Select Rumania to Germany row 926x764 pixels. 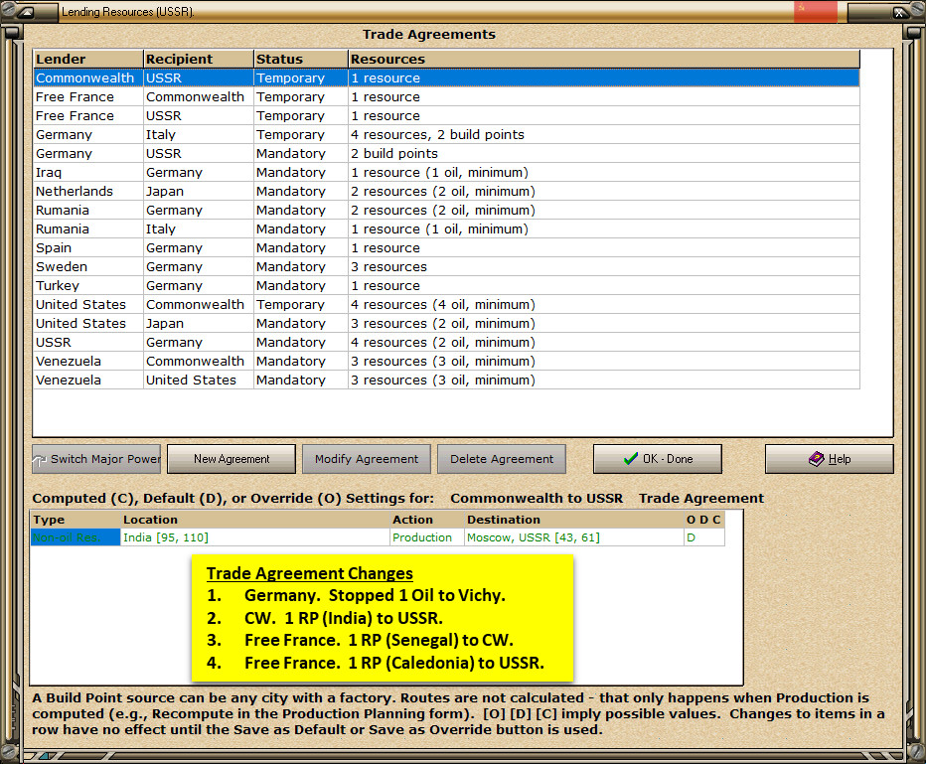(x=446, y=211)
